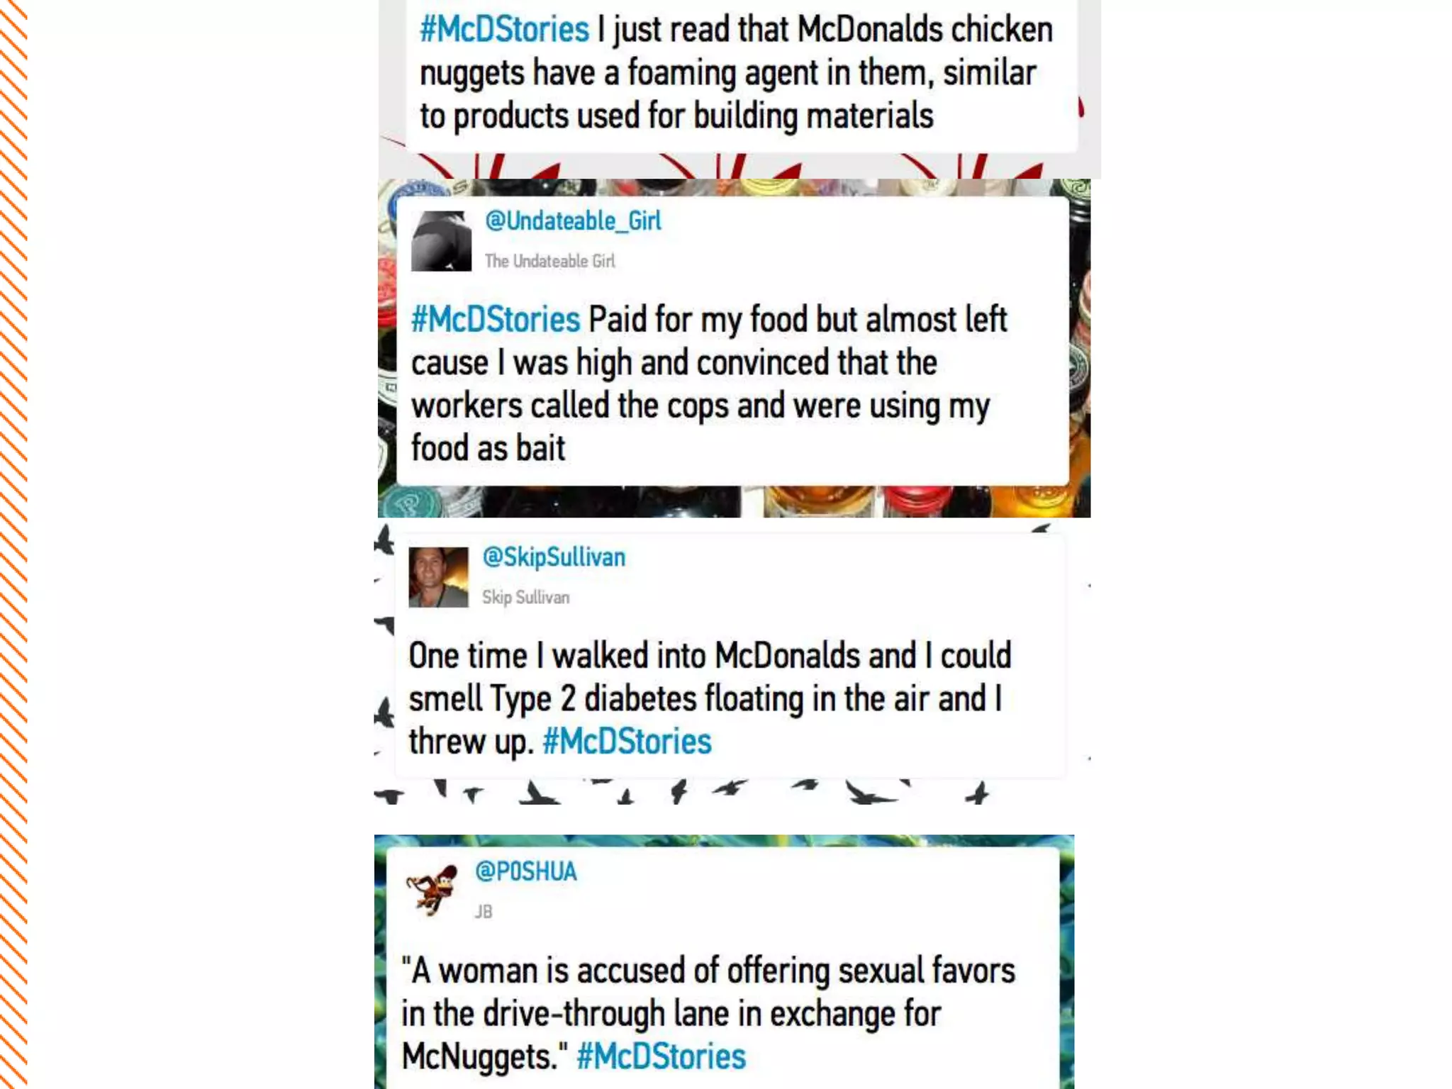Select the drive-through lane McNuggets tweet

coord(708,1014)
